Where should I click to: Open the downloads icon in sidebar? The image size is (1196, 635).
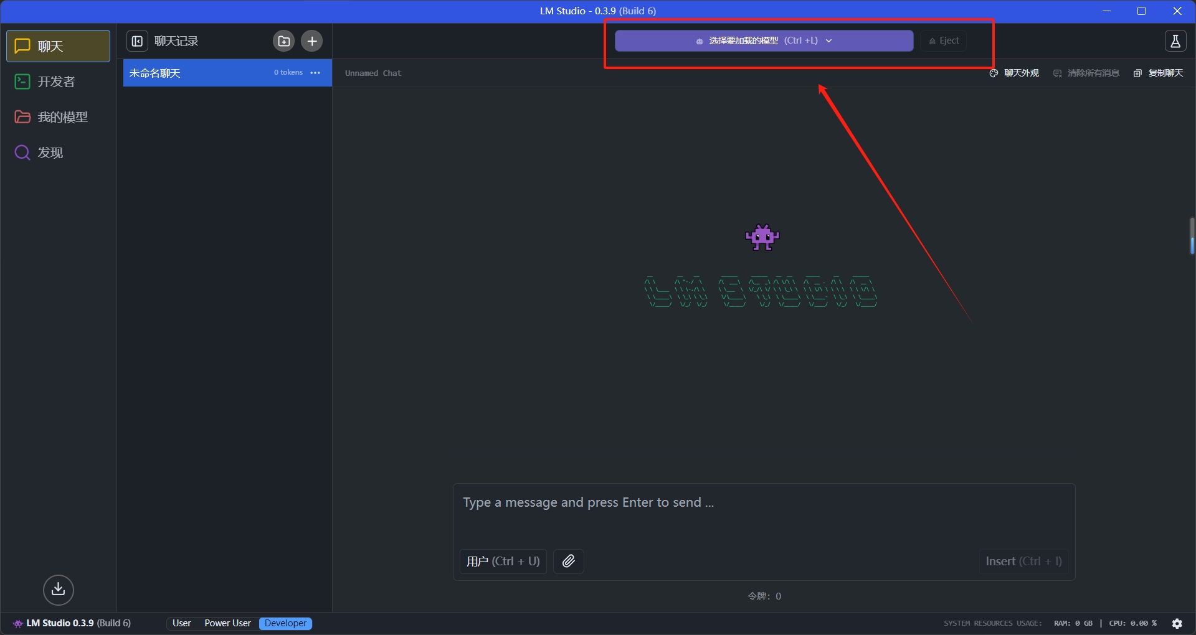click(x=59, y=590)
